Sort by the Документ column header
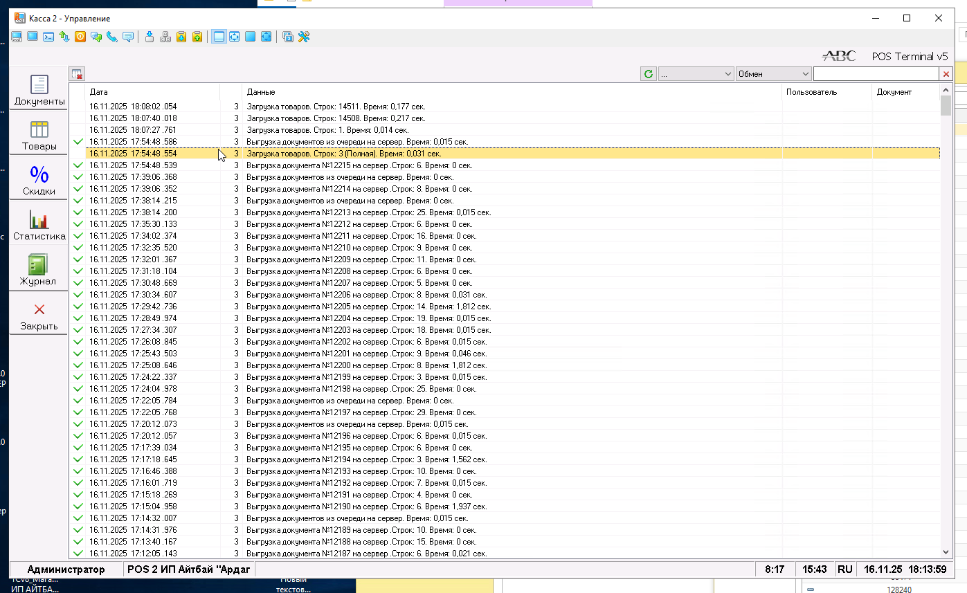The width and height of the screenshot is (967, 593). tap(905, 92)
